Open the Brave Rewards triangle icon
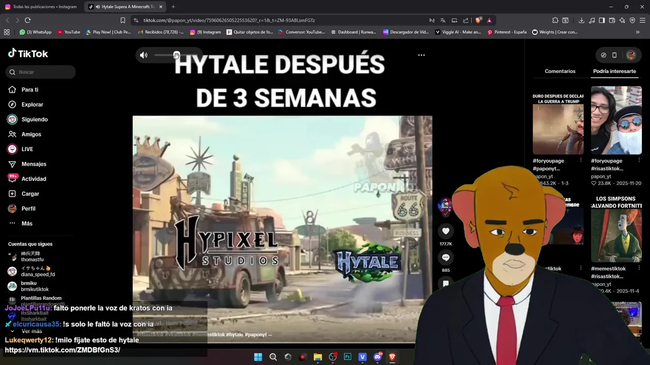This screenshot has height=365, width=650. pos(489,20)
